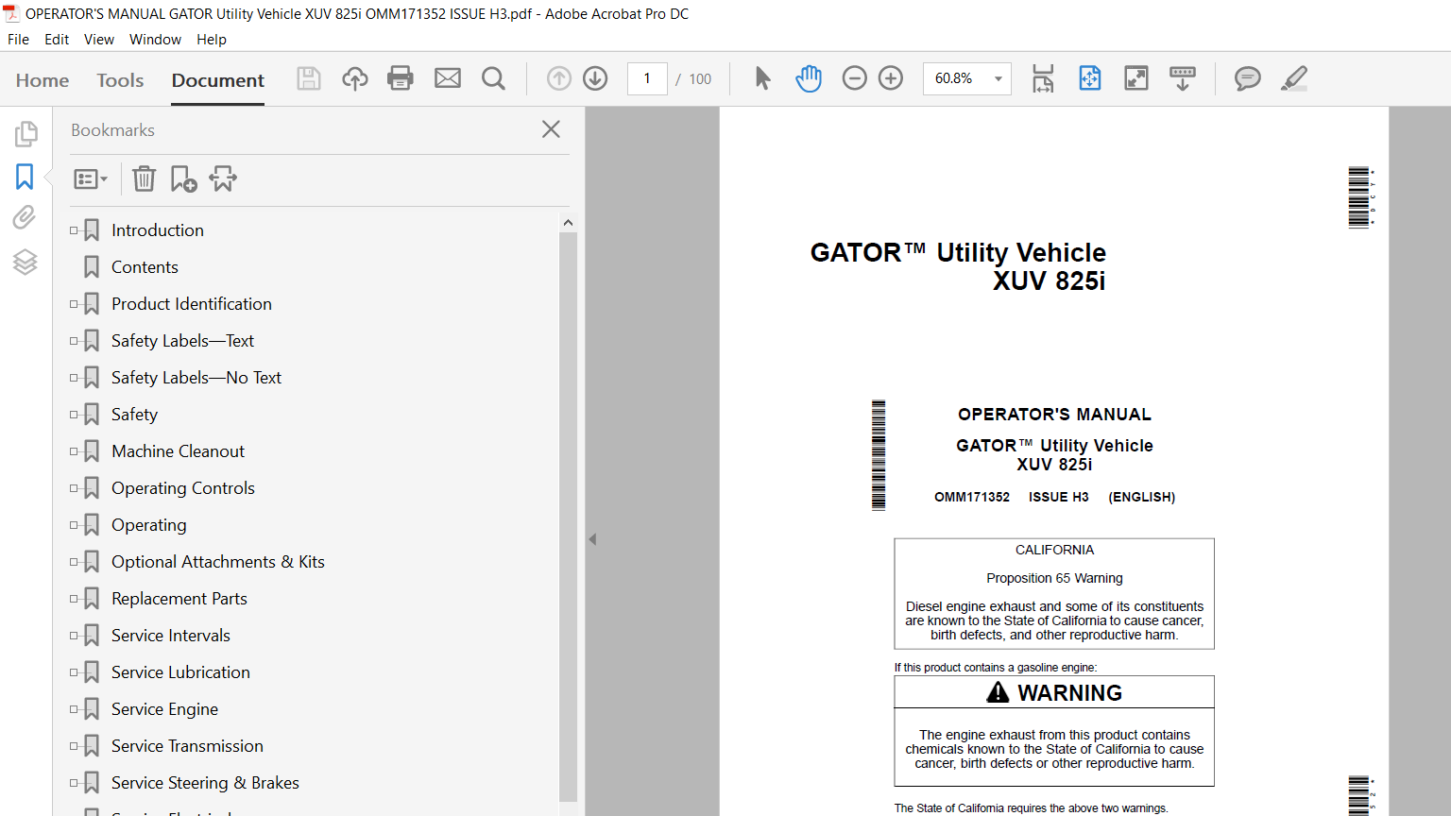Jump to the Replacement Parts bookmark
Viewport: 1451px width, 816px height.
[179, 598]
